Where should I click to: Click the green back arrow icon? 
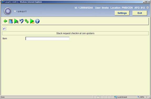pyautogui.click(x=5, y=21)
